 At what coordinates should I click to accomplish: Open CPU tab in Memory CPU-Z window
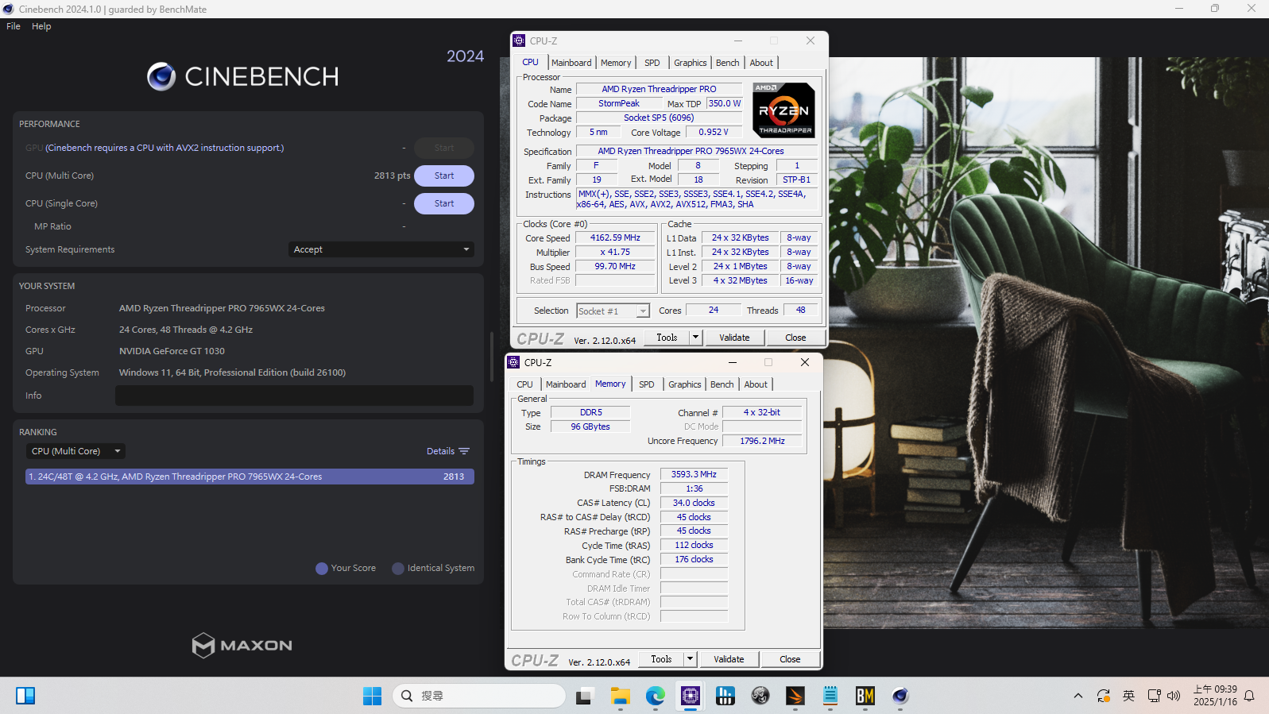[524, 384]
